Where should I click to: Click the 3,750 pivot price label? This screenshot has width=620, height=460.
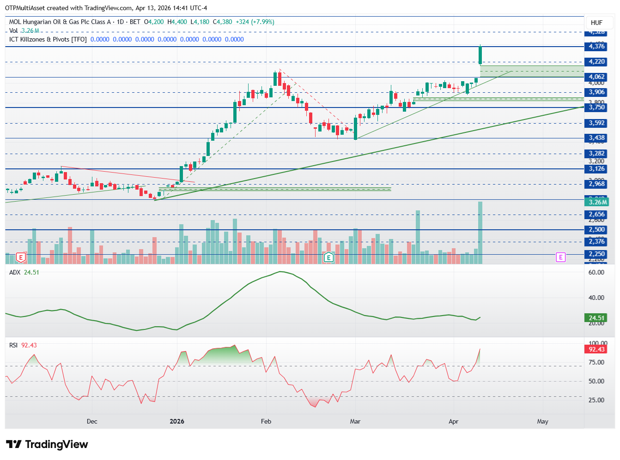pyautogui.click(x=596, y=107)
